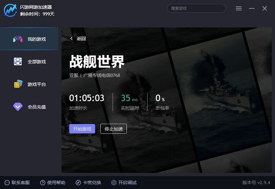Click the 版本号 v2.9.4 version label
The height and width of the screenshot is (189, 275).
(257, 183)
